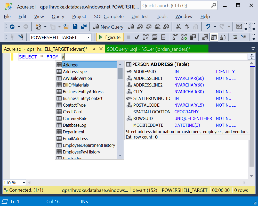Select BusinessEntityContact suggestion
Viewport: 258px width, 206px height.
[x=86, y=98]
